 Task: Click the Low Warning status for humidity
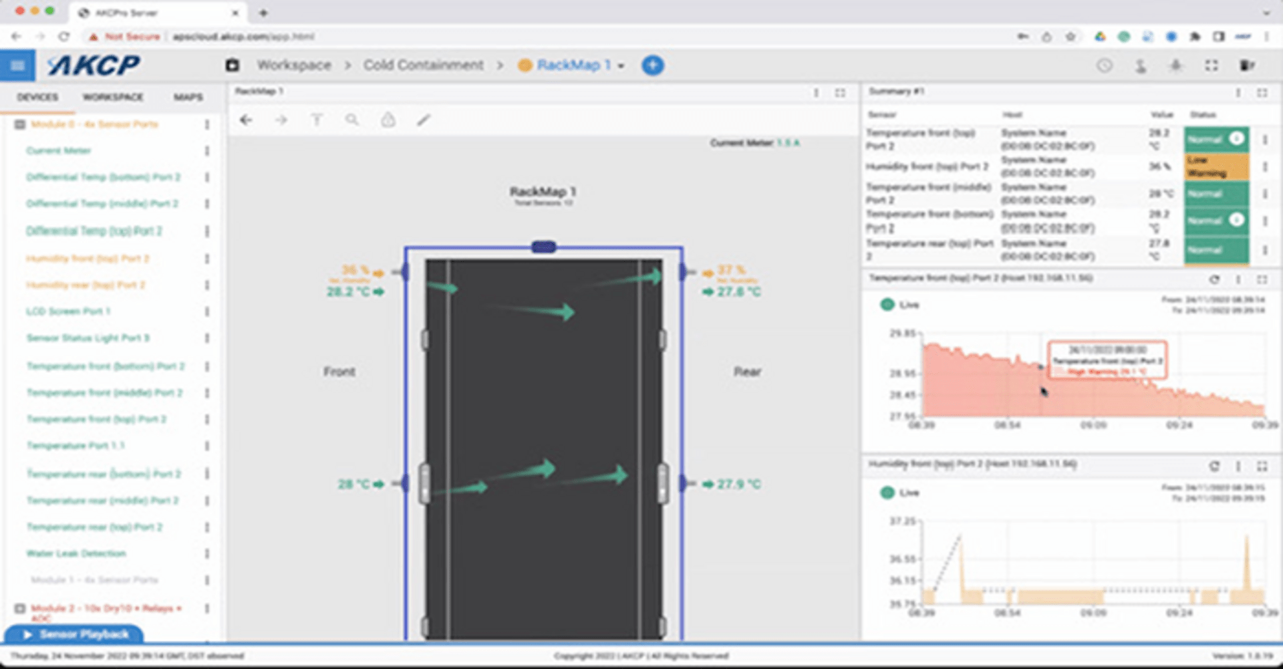[1216, 167]
